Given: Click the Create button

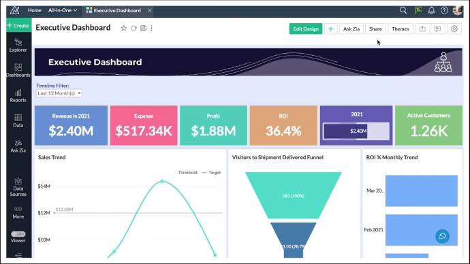Looking at the screenshot, I should pyautogui.click(x=18, y=25).
